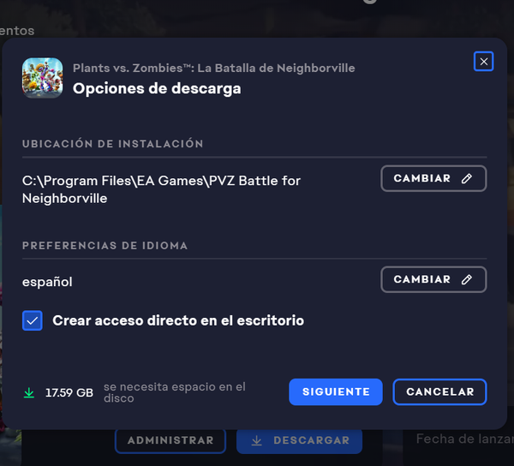Screen dimensions: 514x466
Task: Uncheck Crear acceso directo en el escritorio
Action: click(x=33, y=320)
